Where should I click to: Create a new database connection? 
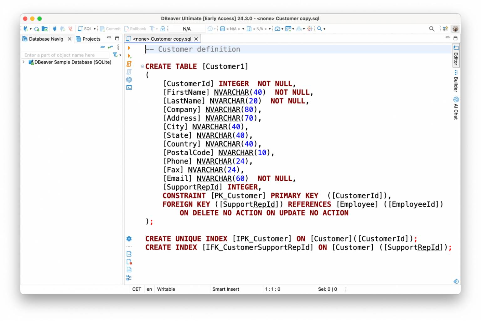[x=25, y=28]
